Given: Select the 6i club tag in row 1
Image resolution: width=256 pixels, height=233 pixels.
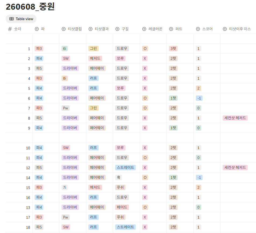Looking at the screenshot, I should [x=64, y=49].
